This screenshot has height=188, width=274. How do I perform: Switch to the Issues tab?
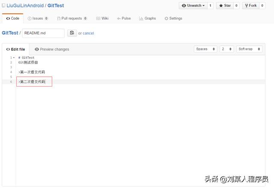(x=38, y=18)
